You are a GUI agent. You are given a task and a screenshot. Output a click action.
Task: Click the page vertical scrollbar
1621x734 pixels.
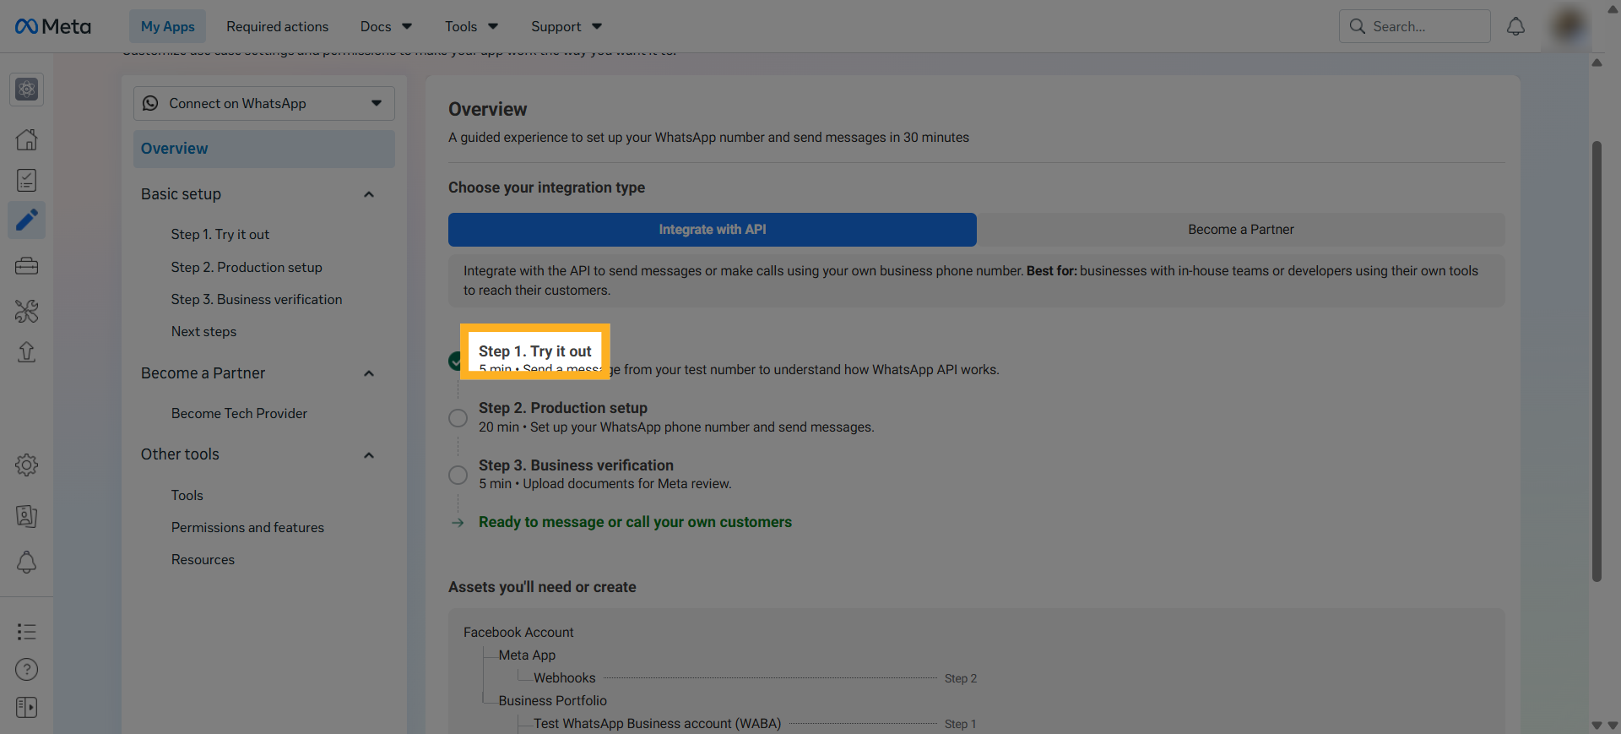pos(1597,362)
